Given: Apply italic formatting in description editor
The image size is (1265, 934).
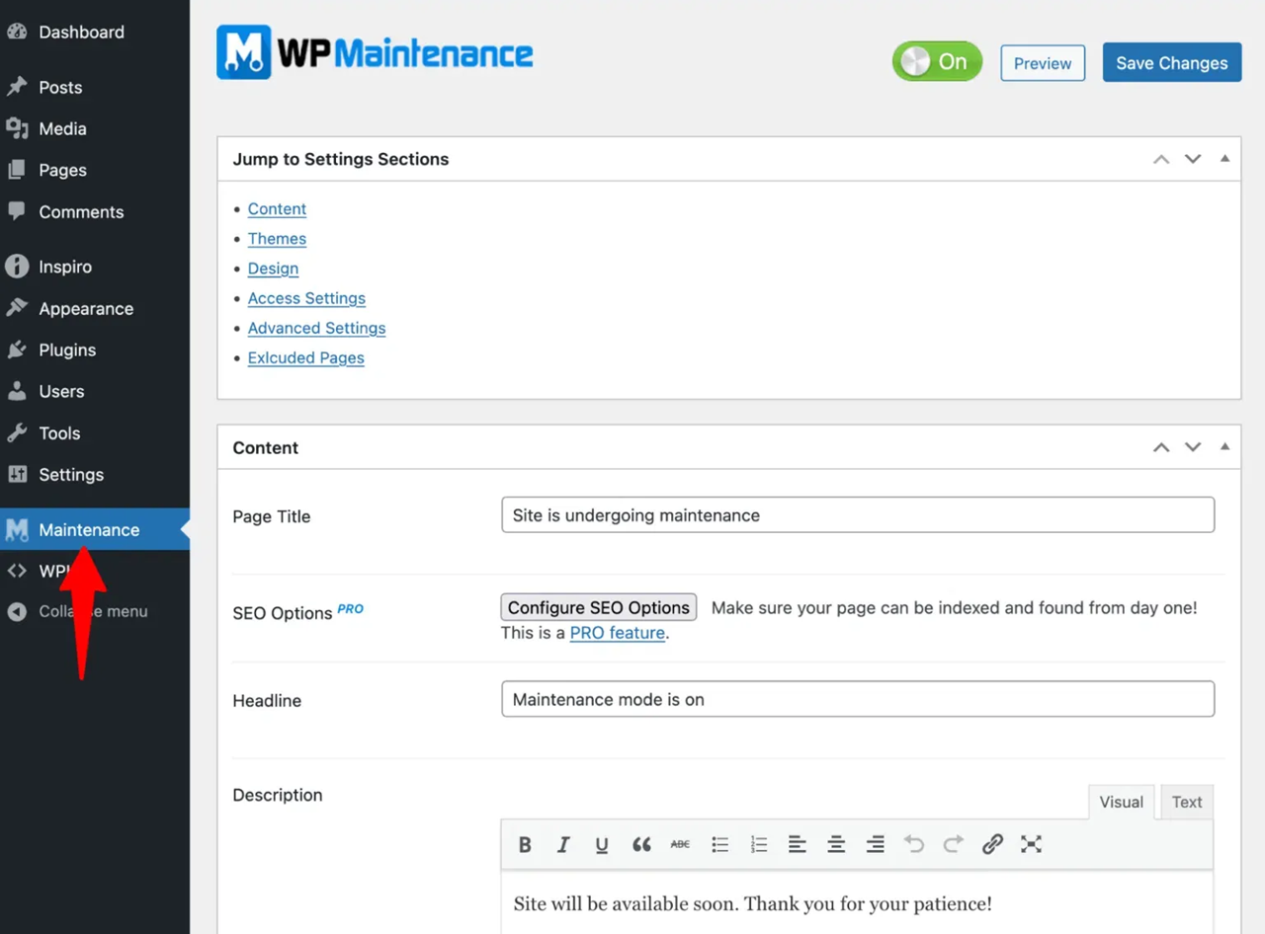Looking at the screenshot, I should [563, 844].
